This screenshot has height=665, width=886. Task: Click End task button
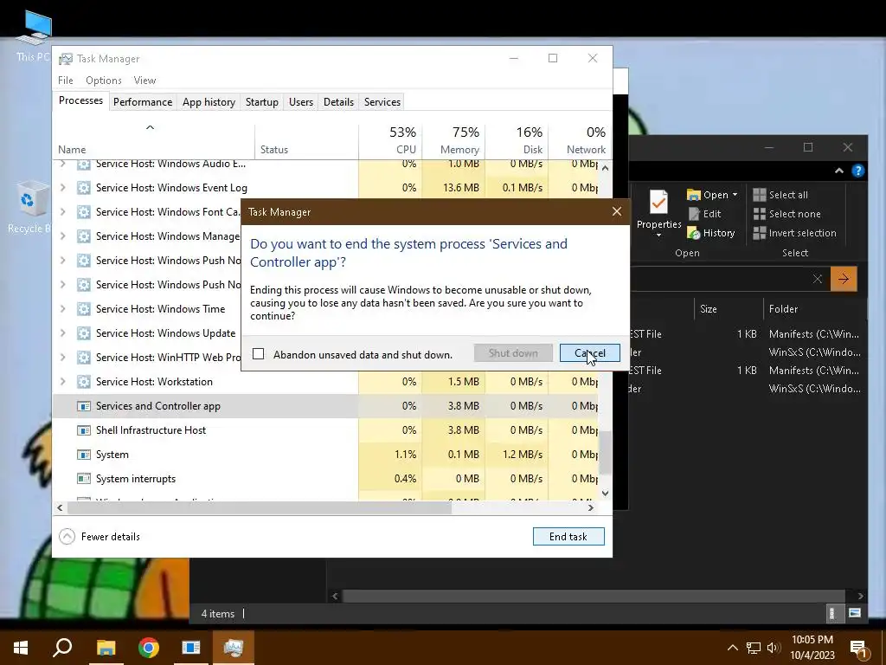568,536
